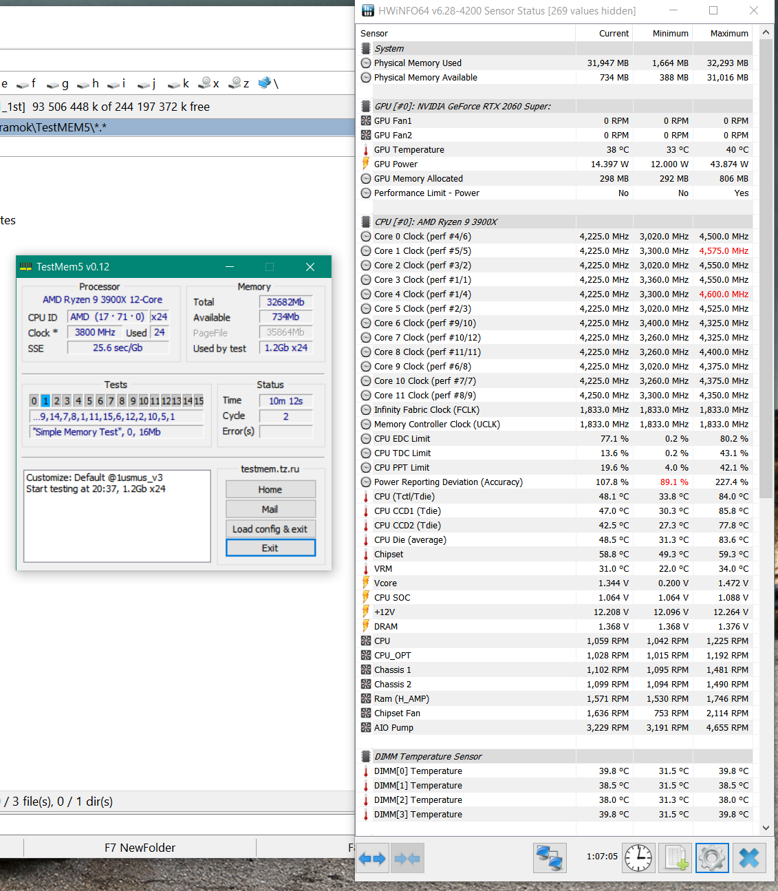Click the CPU AMD Ryzen 9 3900X section icon
This screenshot has width=778, height=891.
click(x=366, y=222)
